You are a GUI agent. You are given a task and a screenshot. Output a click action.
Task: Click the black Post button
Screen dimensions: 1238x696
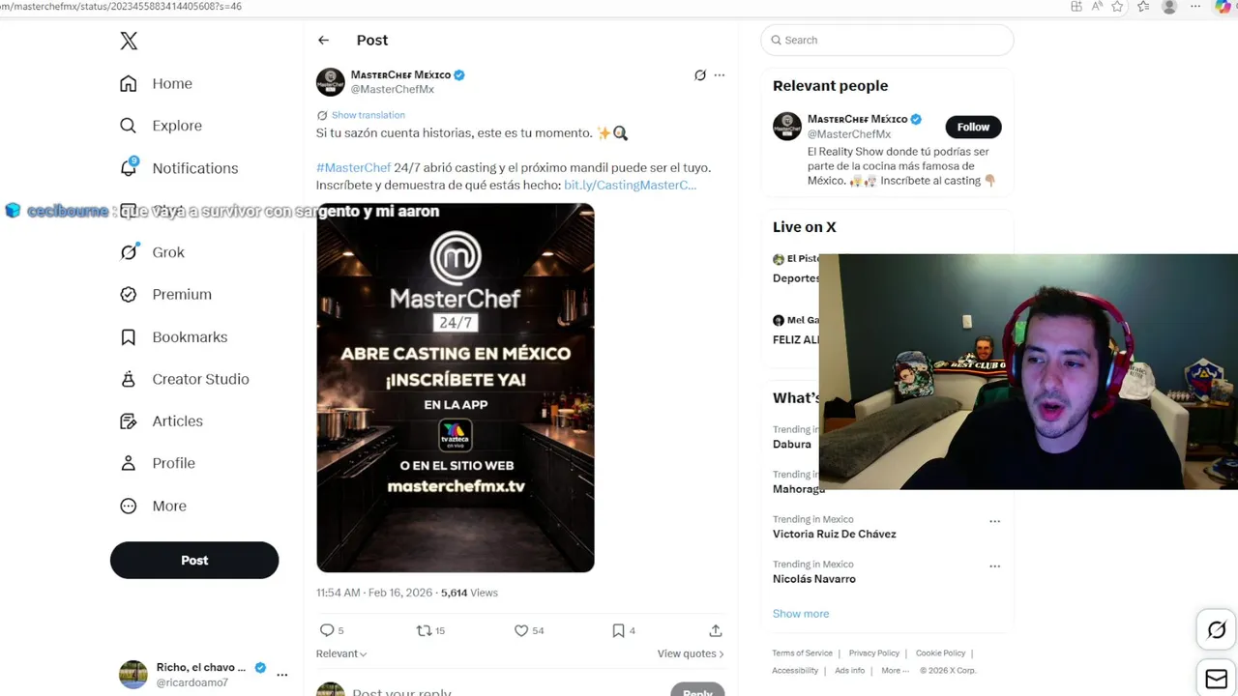click(194, 561)
